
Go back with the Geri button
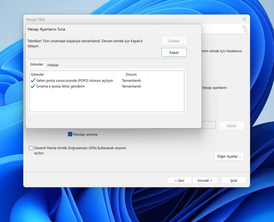[179, 181]
